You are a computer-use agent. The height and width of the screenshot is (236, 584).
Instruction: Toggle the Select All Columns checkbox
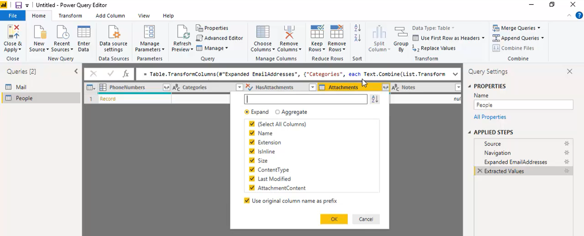click(252, 124)
